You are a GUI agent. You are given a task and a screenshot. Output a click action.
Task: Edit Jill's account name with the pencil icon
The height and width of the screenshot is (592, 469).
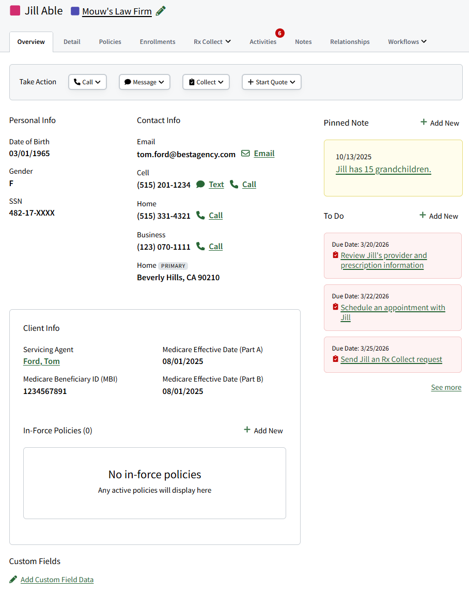160,10
